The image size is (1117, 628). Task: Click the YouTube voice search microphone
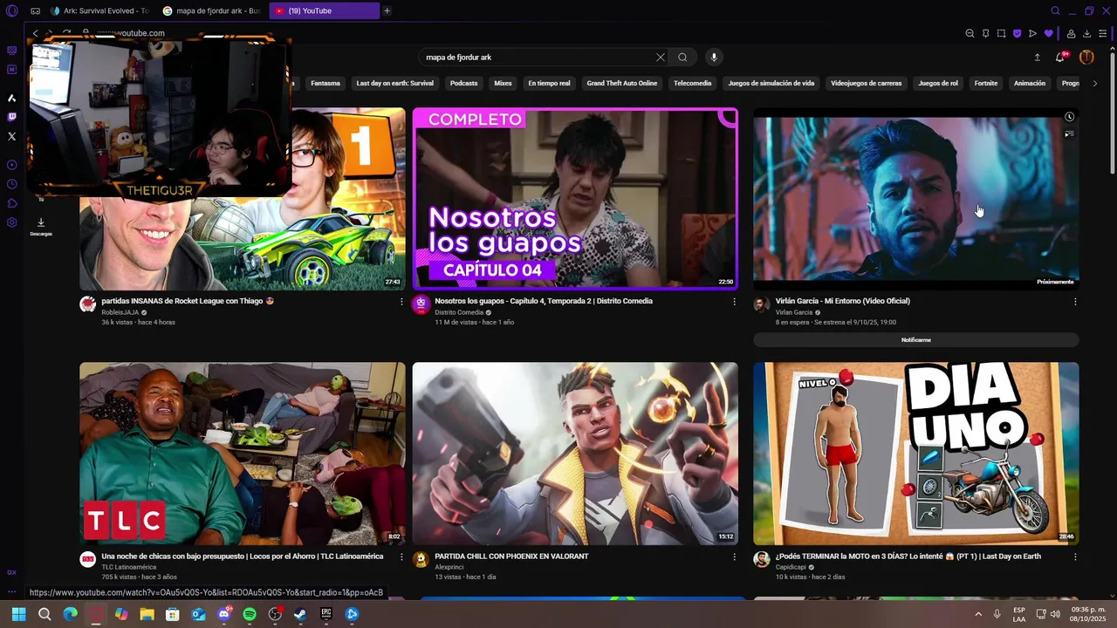tap(714, 58)
